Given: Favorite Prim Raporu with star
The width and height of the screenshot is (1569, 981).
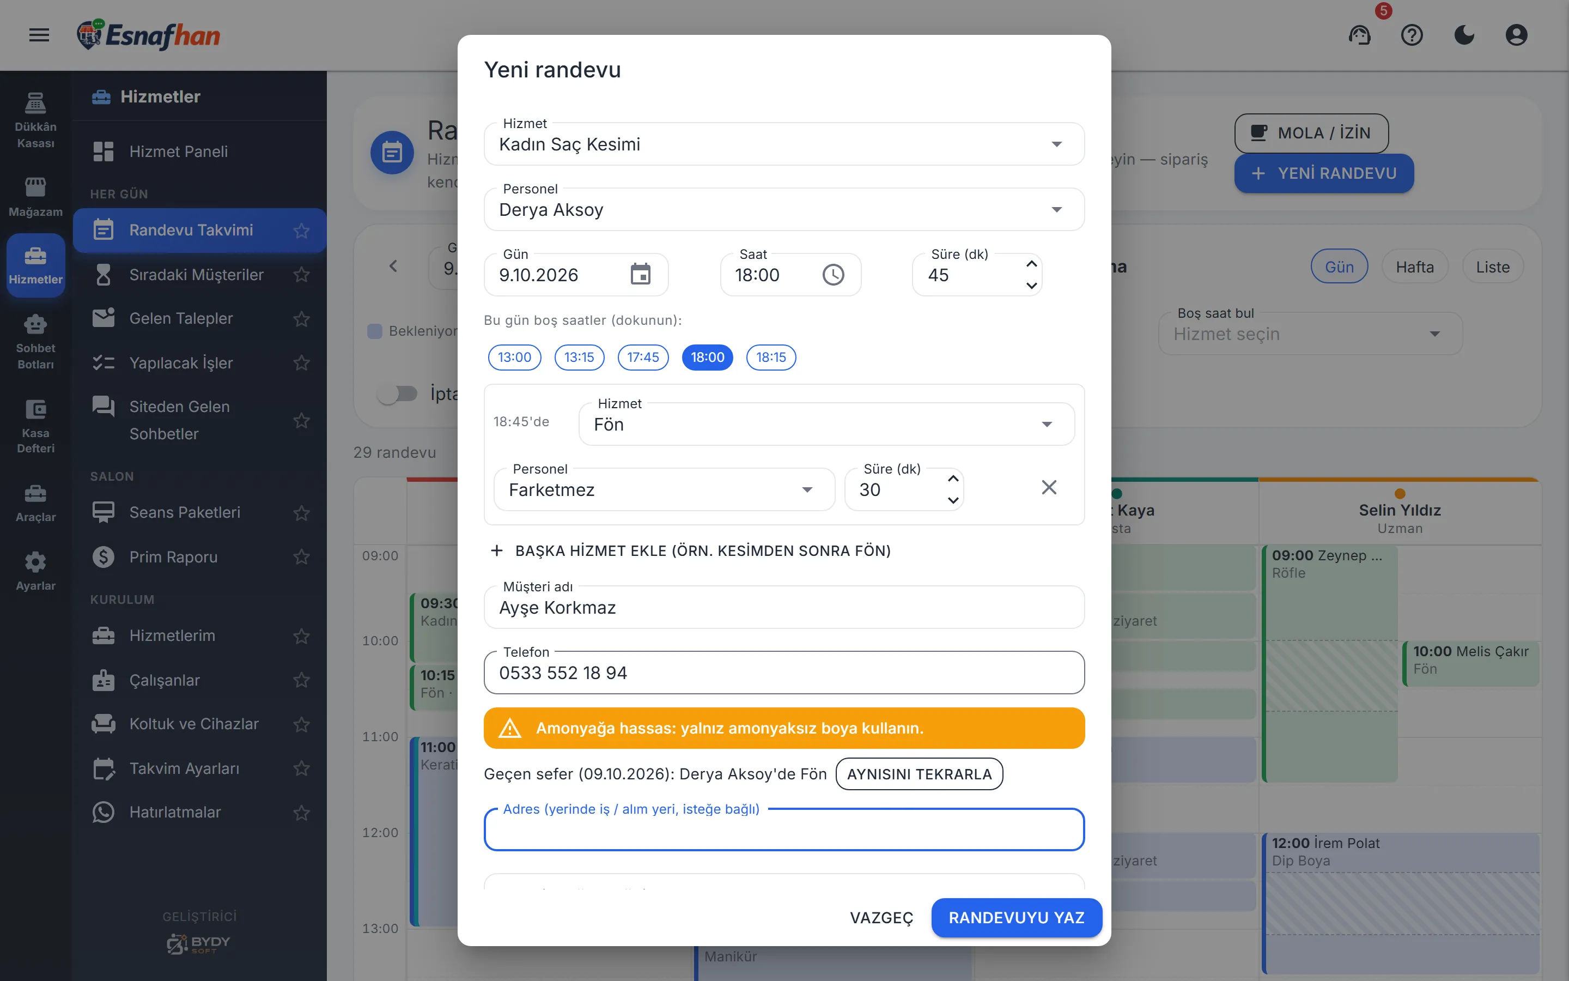Looking at the screenshot, I should point(301,556).
